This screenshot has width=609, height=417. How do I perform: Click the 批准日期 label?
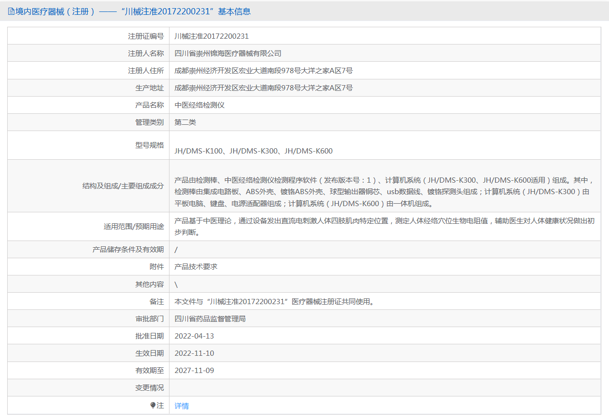pos(149,336)
